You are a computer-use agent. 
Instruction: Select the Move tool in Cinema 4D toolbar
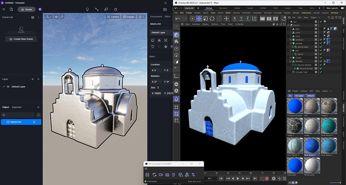(199, 18)
